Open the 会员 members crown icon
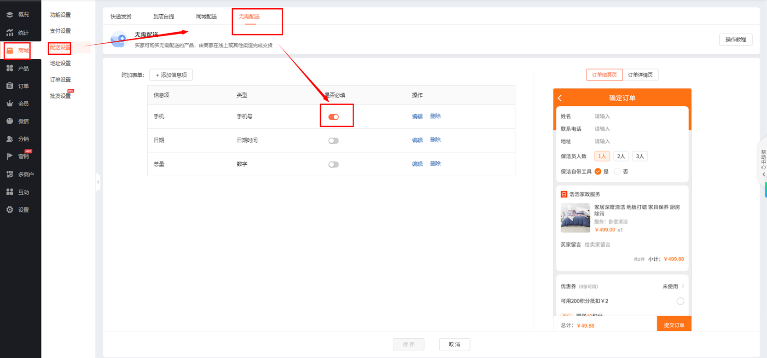This screenshot has width=767, height=358. point(10,104)
